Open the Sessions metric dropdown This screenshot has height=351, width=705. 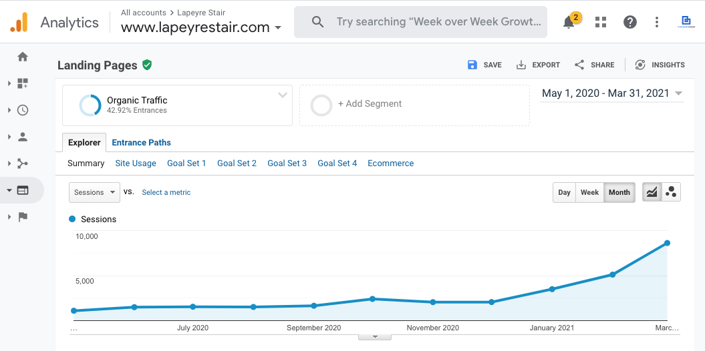94,192
